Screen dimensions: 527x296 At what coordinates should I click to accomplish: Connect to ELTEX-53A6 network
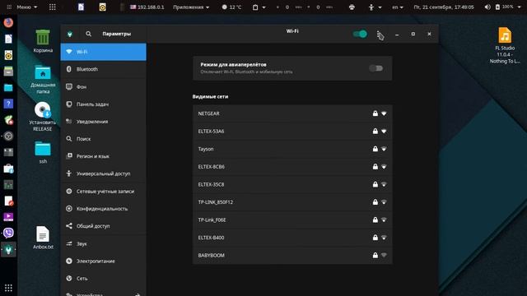tap(292, 132)
